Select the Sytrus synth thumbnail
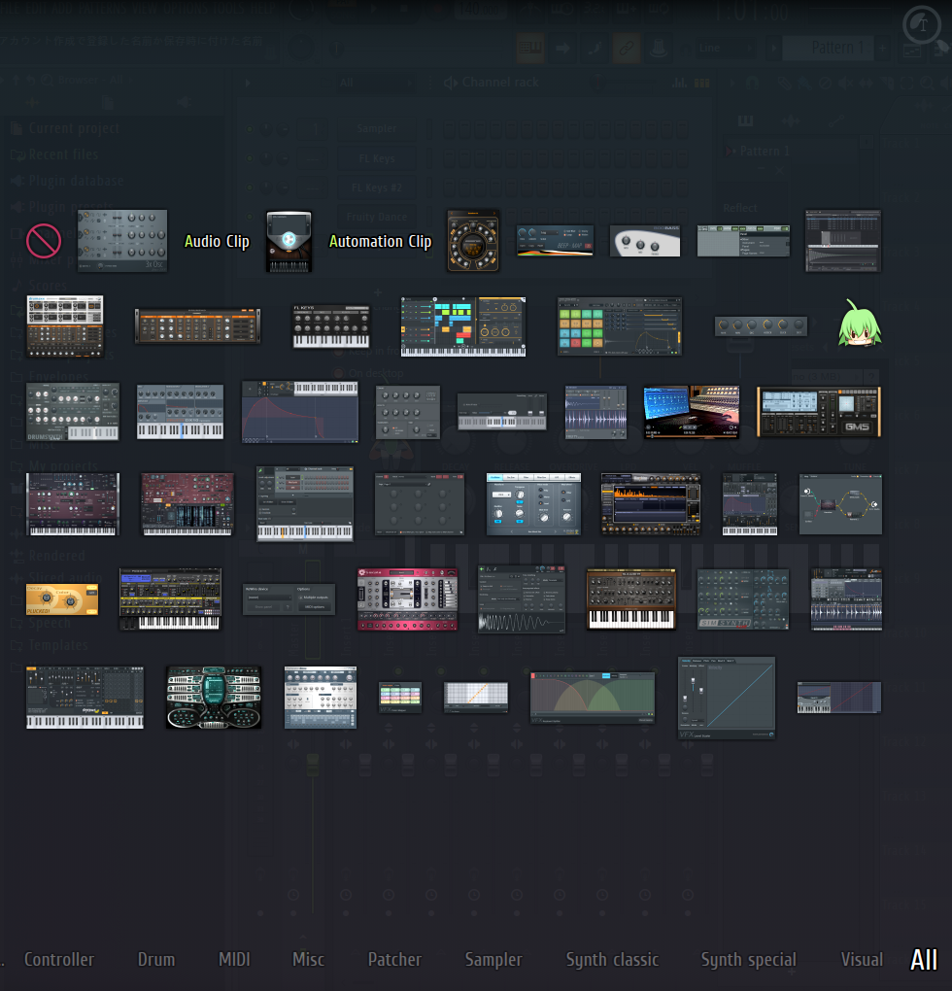This screenshot has height=991, width=952. [x=85, y=698]
